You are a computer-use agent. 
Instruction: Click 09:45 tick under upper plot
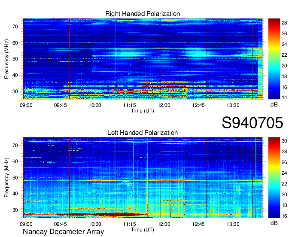coord(61,105)
